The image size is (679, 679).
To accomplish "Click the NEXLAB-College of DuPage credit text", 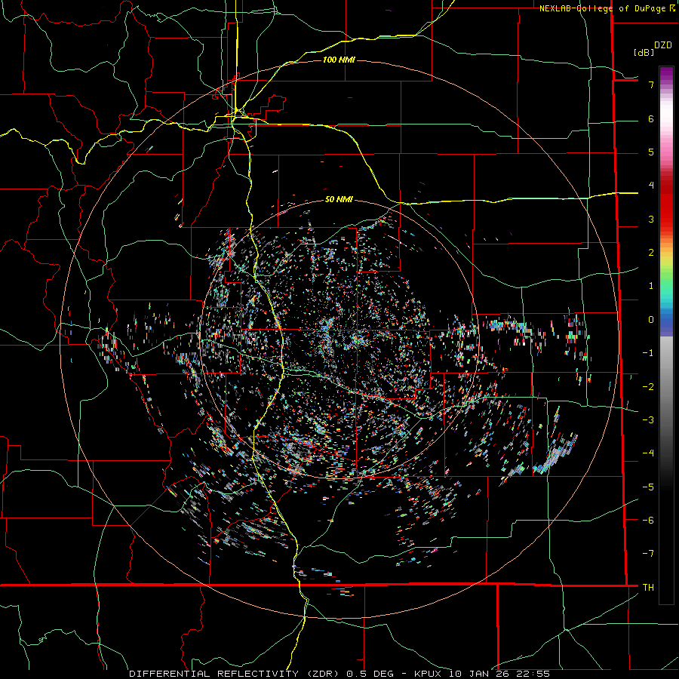I will point(602,8).
